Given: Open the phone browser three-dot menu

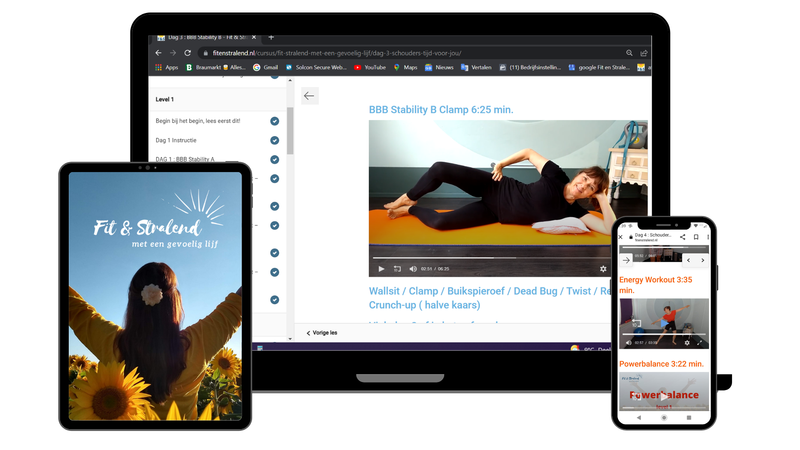Looking at the screenshot, I should pyautogui.click(x=708, y=237).
